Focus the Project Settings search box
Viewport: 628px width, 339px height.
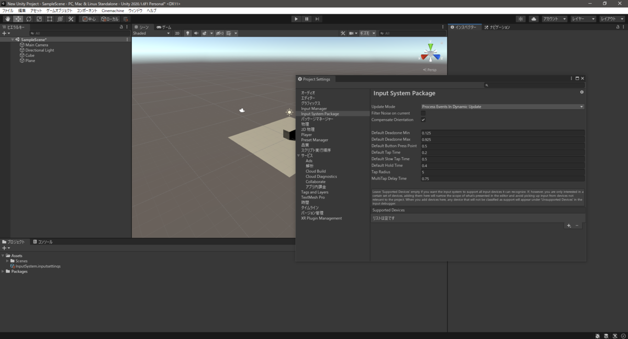[534, 85]
